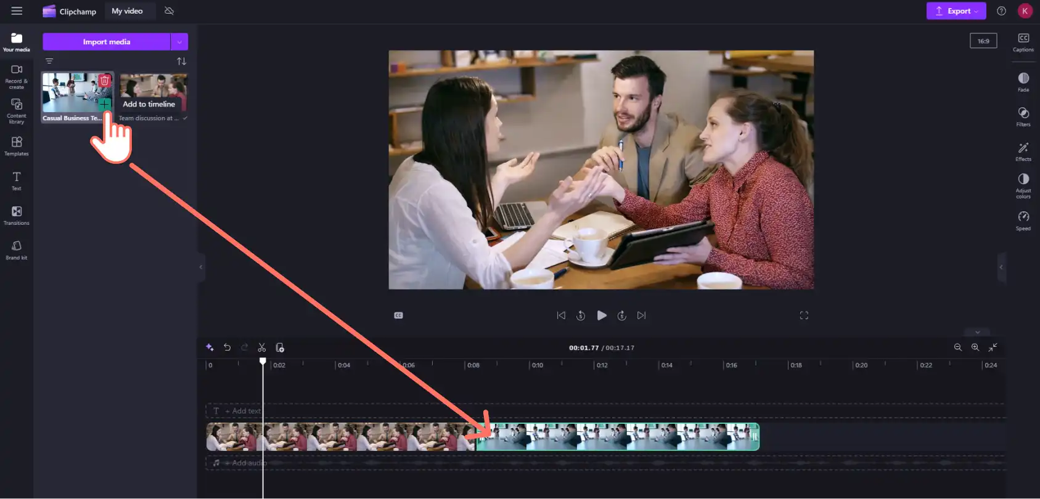
Task: Open Fade panel
Action: (x=1023, y=82)
